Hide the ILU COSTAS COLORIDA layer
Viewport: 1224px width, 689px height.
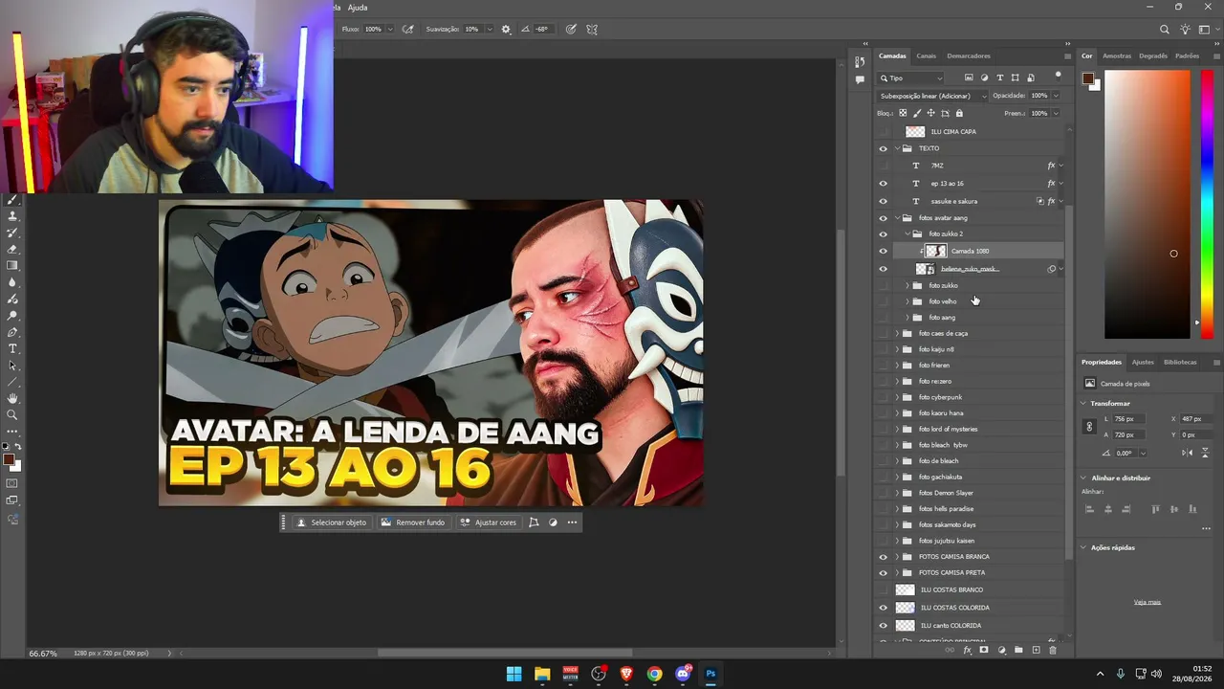(x=883, y=608)
